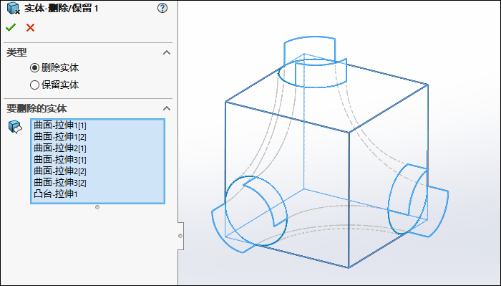The width and height of the screenshot is (501, 286).
Task: Click the panel splitter handle on the panel edge
Action: tap(180, 236)
